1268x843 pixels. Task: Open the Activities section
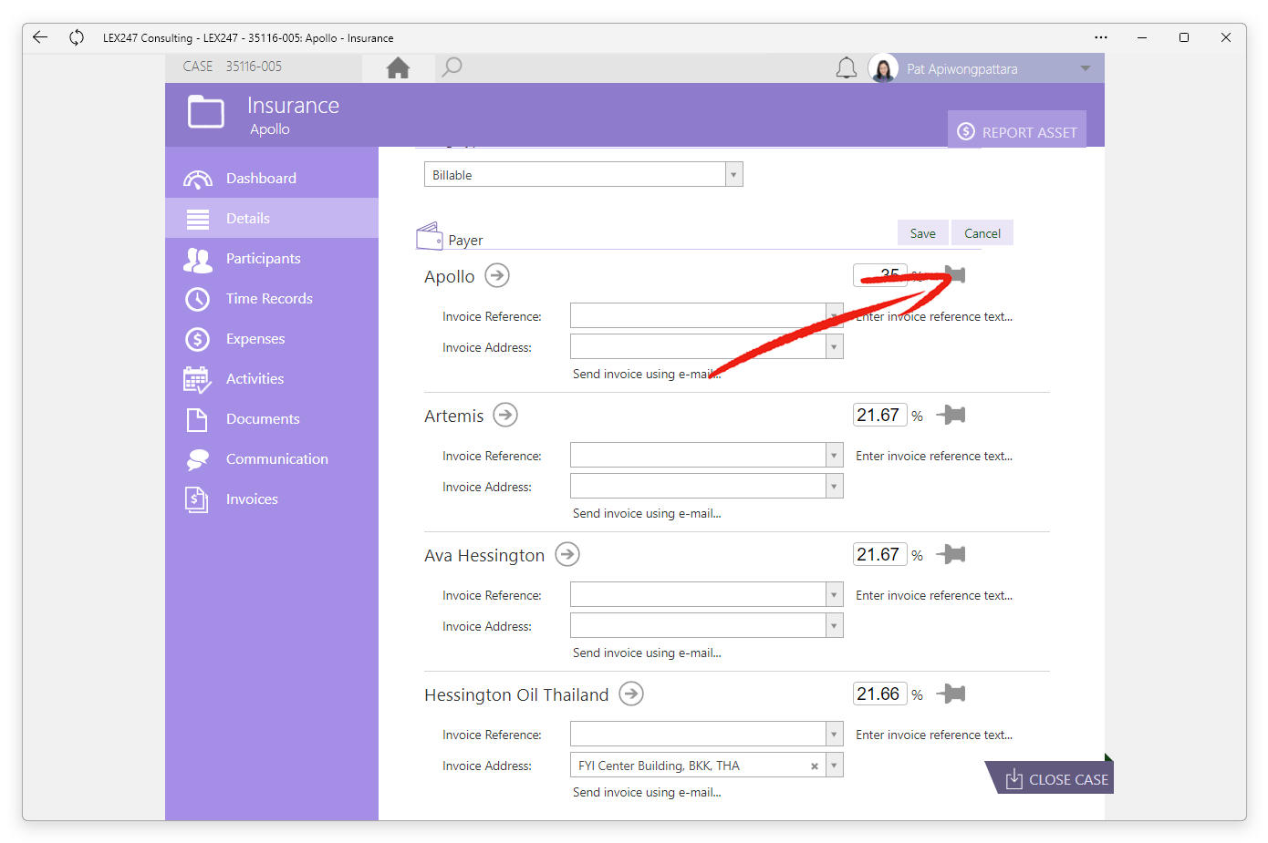pyautogui.click(x=272, y=378)
